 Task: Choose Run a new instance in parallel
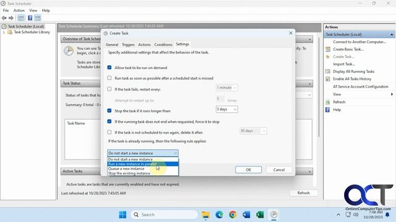(143, 164)
